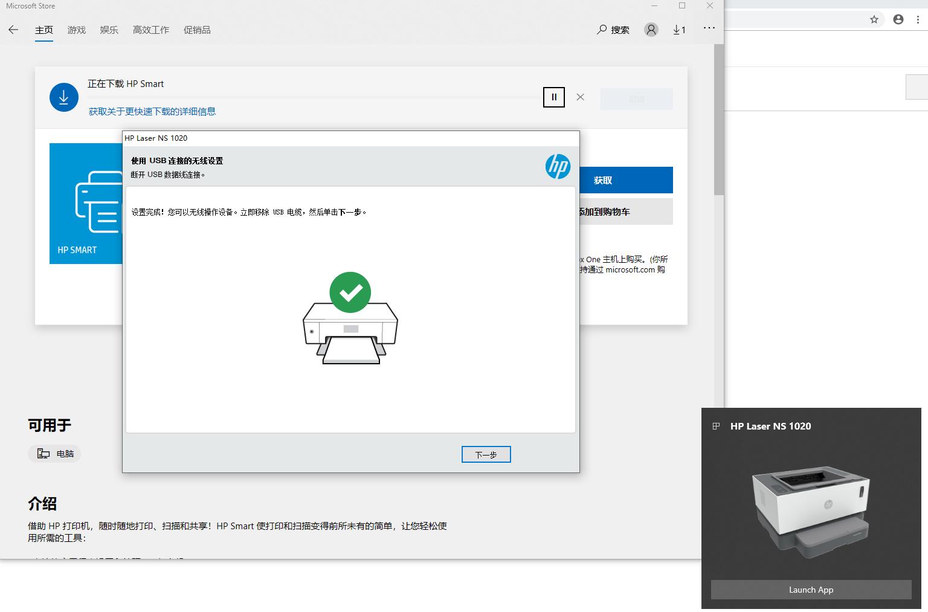
Task: Pause the HP Smart download
Action: [553, 97]
